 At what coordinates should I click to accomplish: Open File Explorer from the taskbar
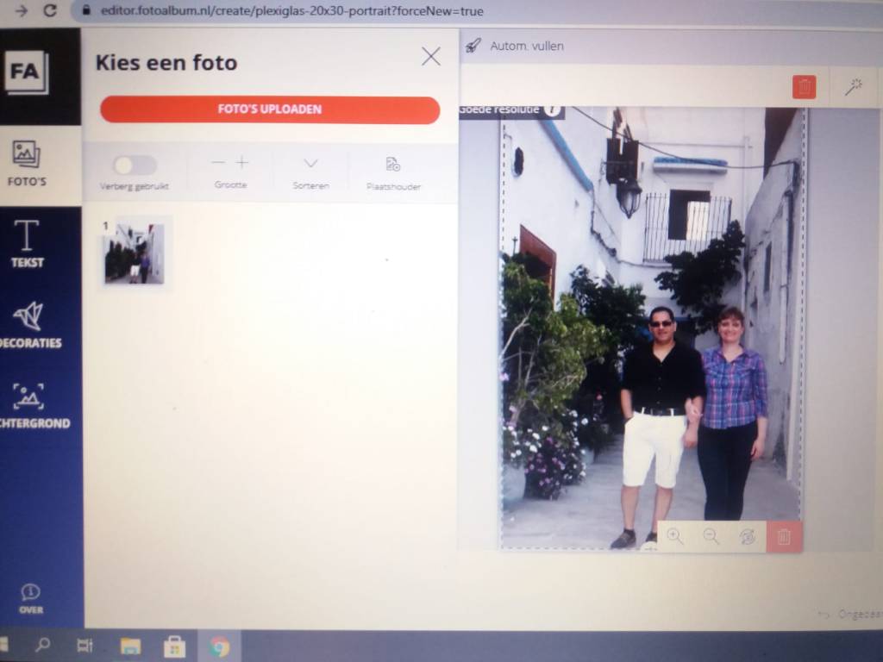130,646
